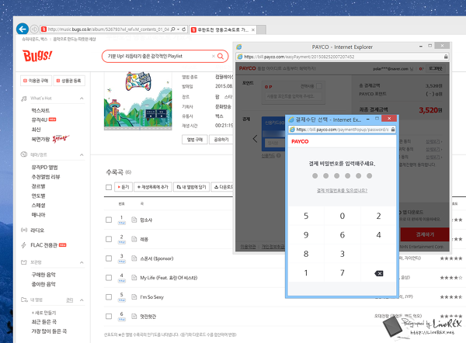The image size is (466, 343).
Task: Click document icon beside track 1
Action: tap(134, 220)
